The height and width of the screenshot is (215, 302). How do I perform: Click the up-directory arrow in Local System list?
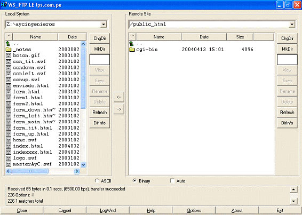coord(8,43)
